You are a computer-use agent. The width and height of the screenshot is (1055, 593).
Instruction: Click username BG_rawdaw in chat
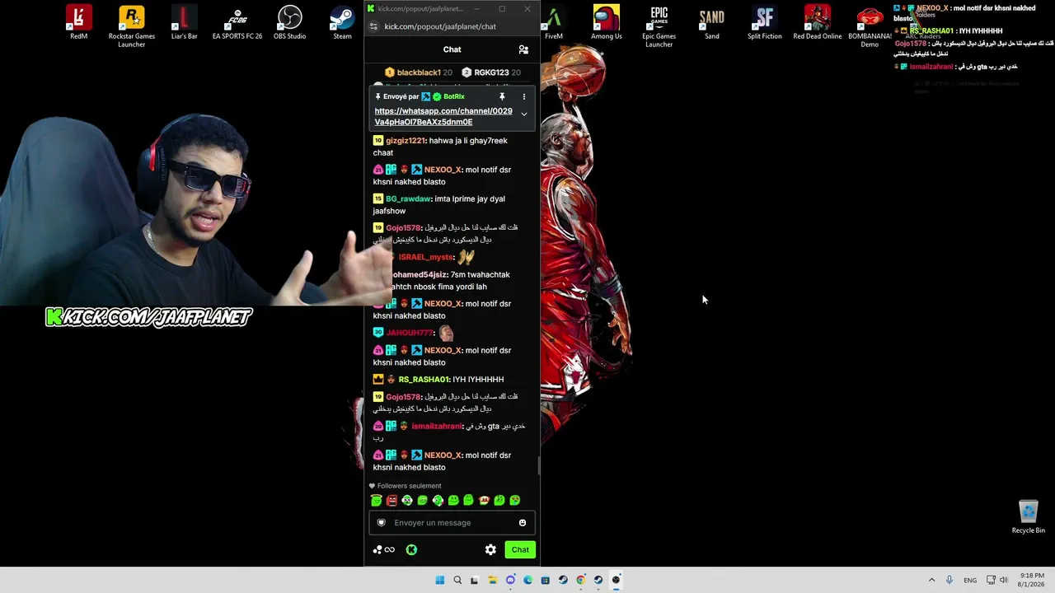pos(409,198)
